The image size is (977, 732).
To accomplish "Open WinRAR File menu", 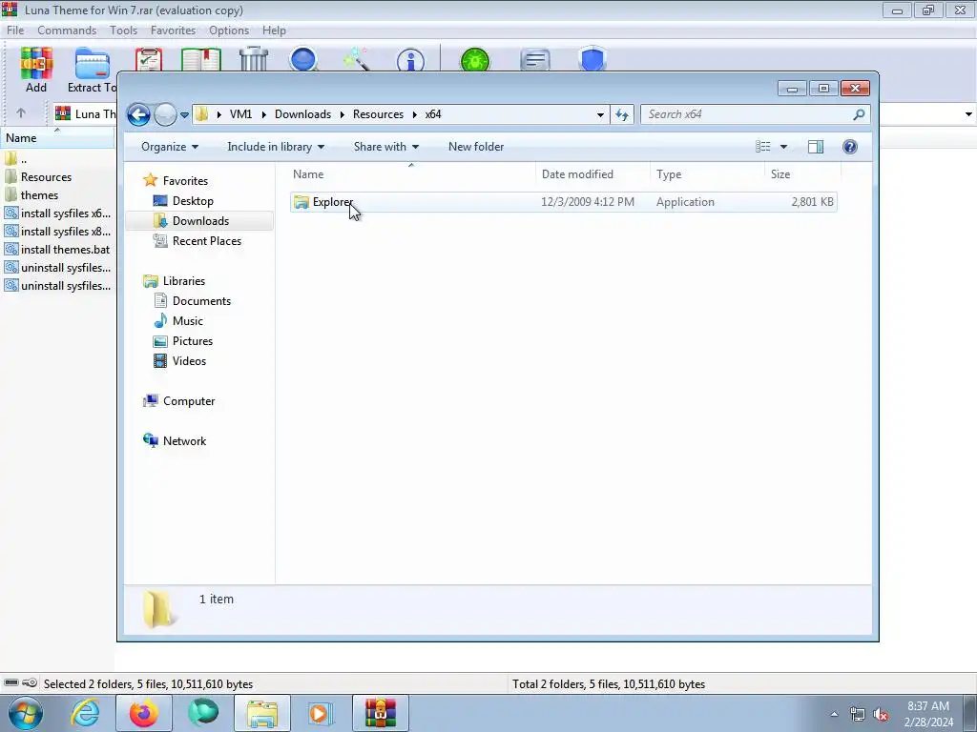I will click(15, 30).
